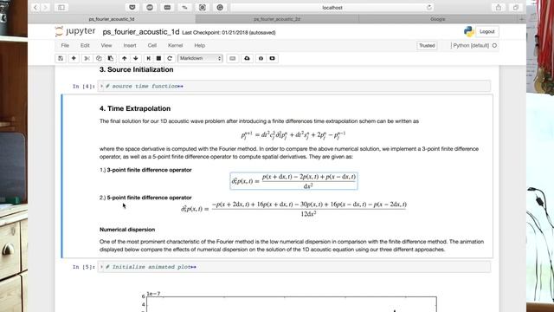
Task: Save the notebook with the floppy disk icon
Action: coord(61,58)
